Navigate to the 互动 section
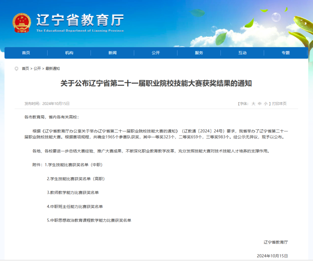 click(x=242, y=53)
